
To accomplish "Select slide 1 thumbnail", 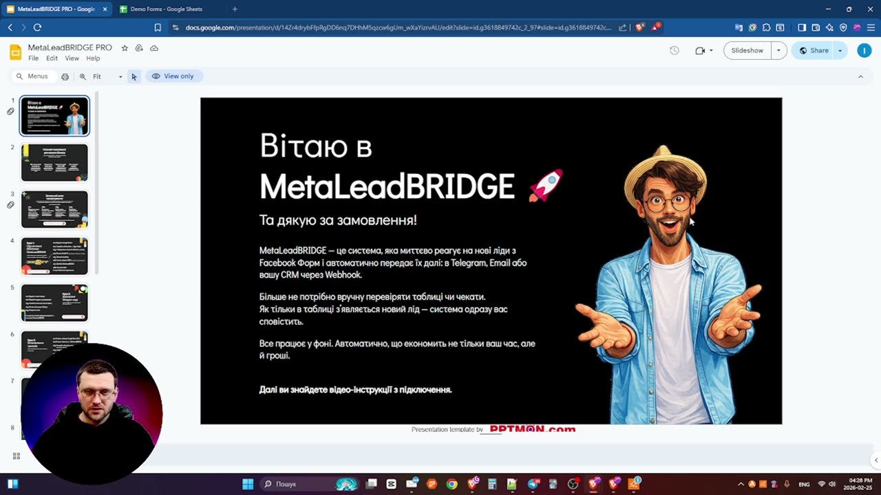I will pos(54,115).
